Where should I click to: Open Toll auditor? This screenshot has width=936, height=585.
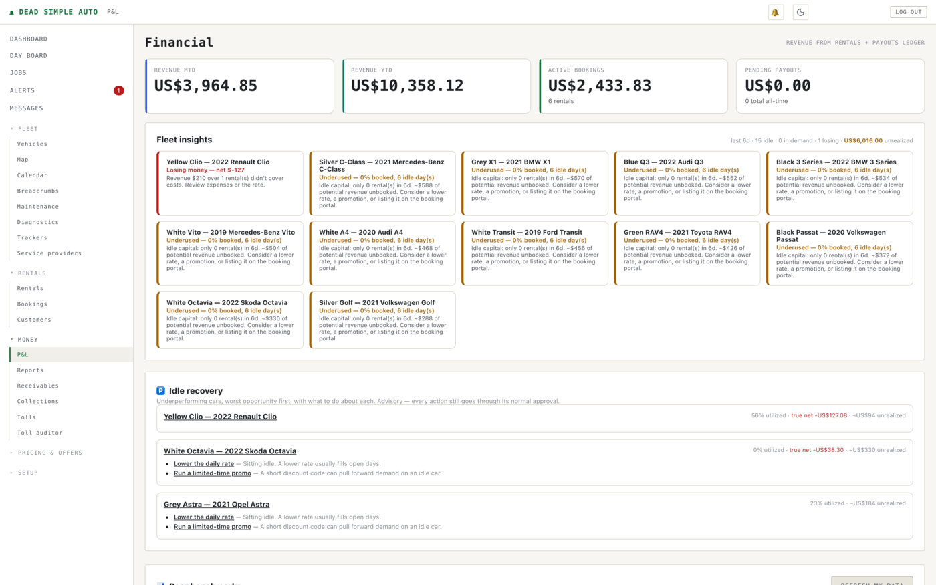(x=71, y=433)
